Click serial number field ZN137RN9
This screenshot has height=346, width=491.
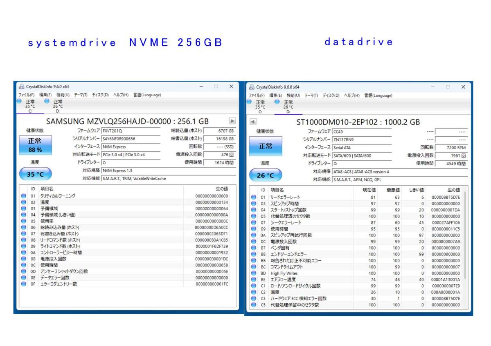click(x=362, y=140)
